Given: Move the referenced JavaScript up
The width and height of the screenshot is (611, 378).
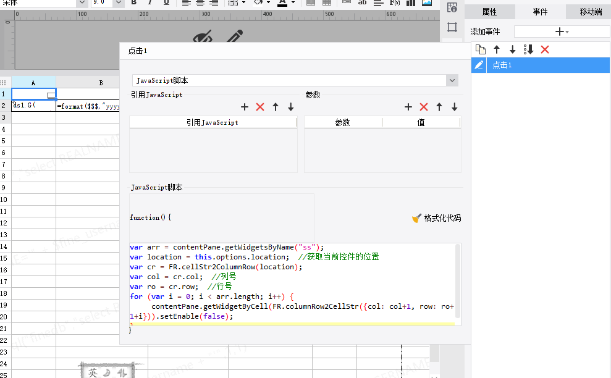Looking at the screenshot, I should (276, 107).
